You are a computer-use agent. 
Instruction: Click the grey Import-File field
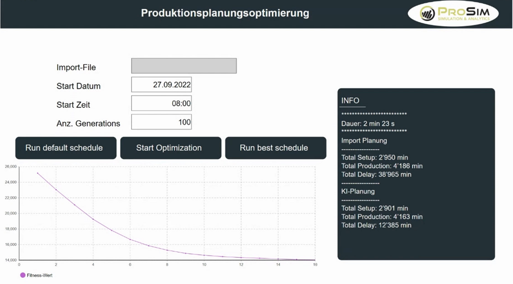point(184,66)
